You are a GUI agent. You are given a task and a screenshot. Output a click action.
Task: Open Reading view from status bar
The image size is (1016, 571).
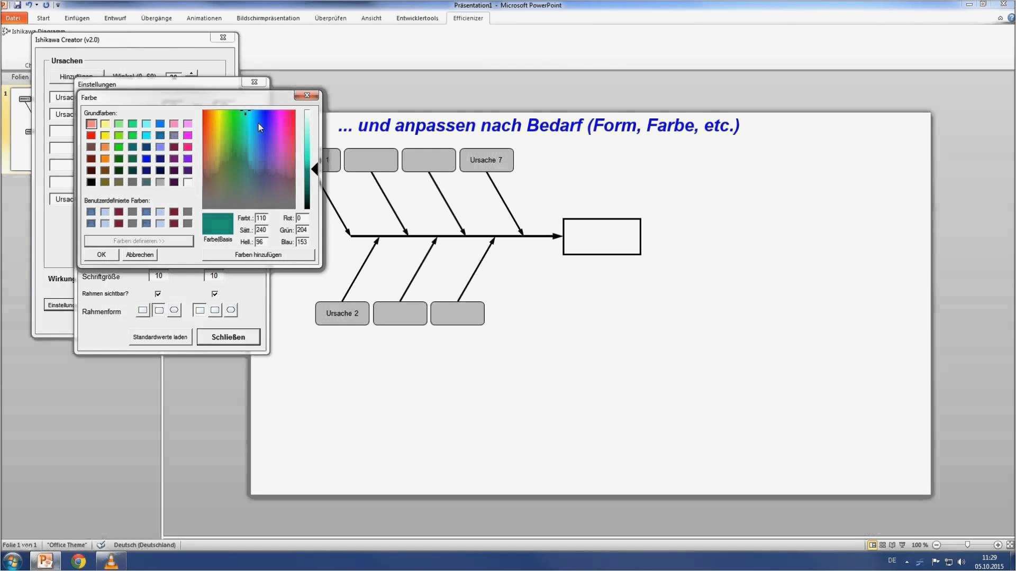point(892,545)
